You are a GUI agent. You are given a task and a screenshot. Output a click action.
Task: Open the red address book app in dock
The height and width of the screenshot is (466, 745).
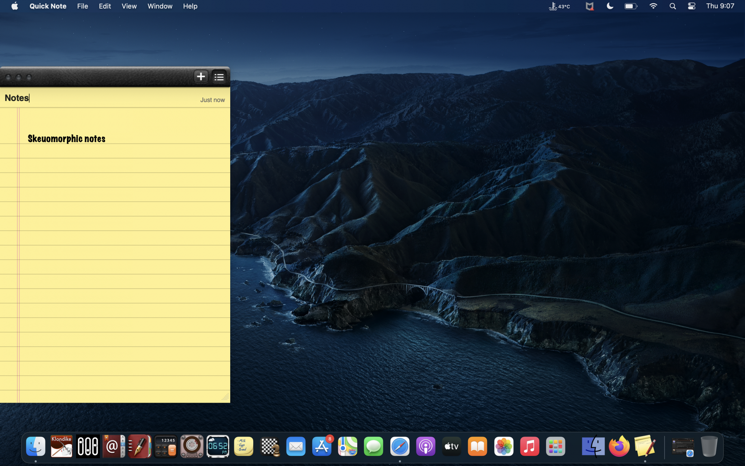114,446
